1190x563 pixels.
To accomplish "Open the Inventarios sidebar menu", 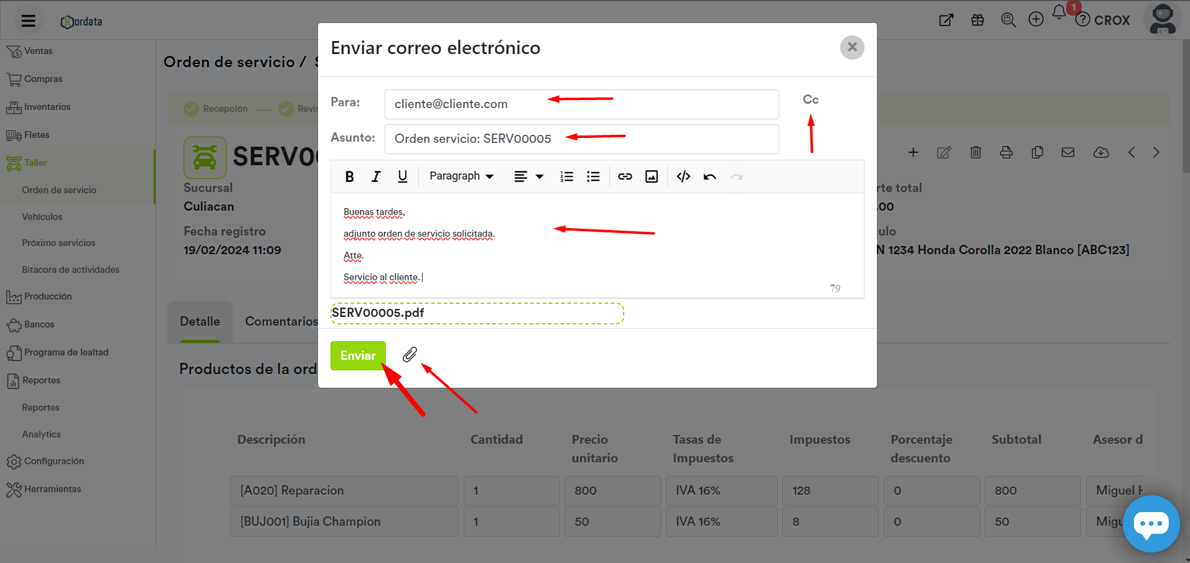I will point(47,107).
